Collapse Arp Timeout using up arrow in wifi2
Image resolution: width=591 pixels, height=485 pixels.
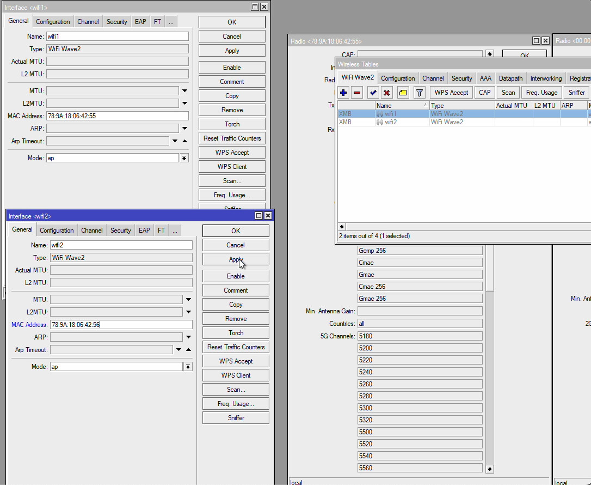coord(188,350)
